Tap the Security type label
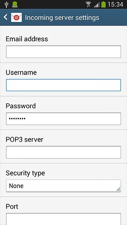The height and width of the screenshot is (225, 127). click(25, 173)
